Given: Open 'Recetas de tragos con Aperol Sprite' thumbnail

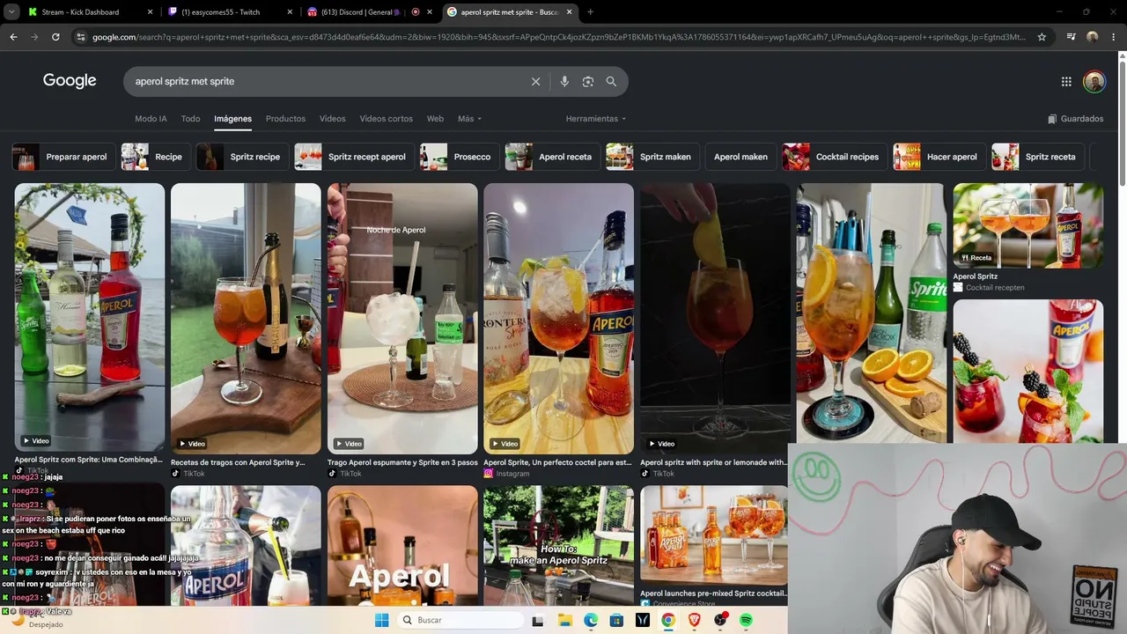Looking at the screenshot, I should click(x=246, y=318).
